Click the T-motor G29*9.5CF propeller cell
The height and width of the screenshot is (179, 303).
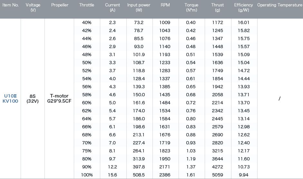[59, 98]
